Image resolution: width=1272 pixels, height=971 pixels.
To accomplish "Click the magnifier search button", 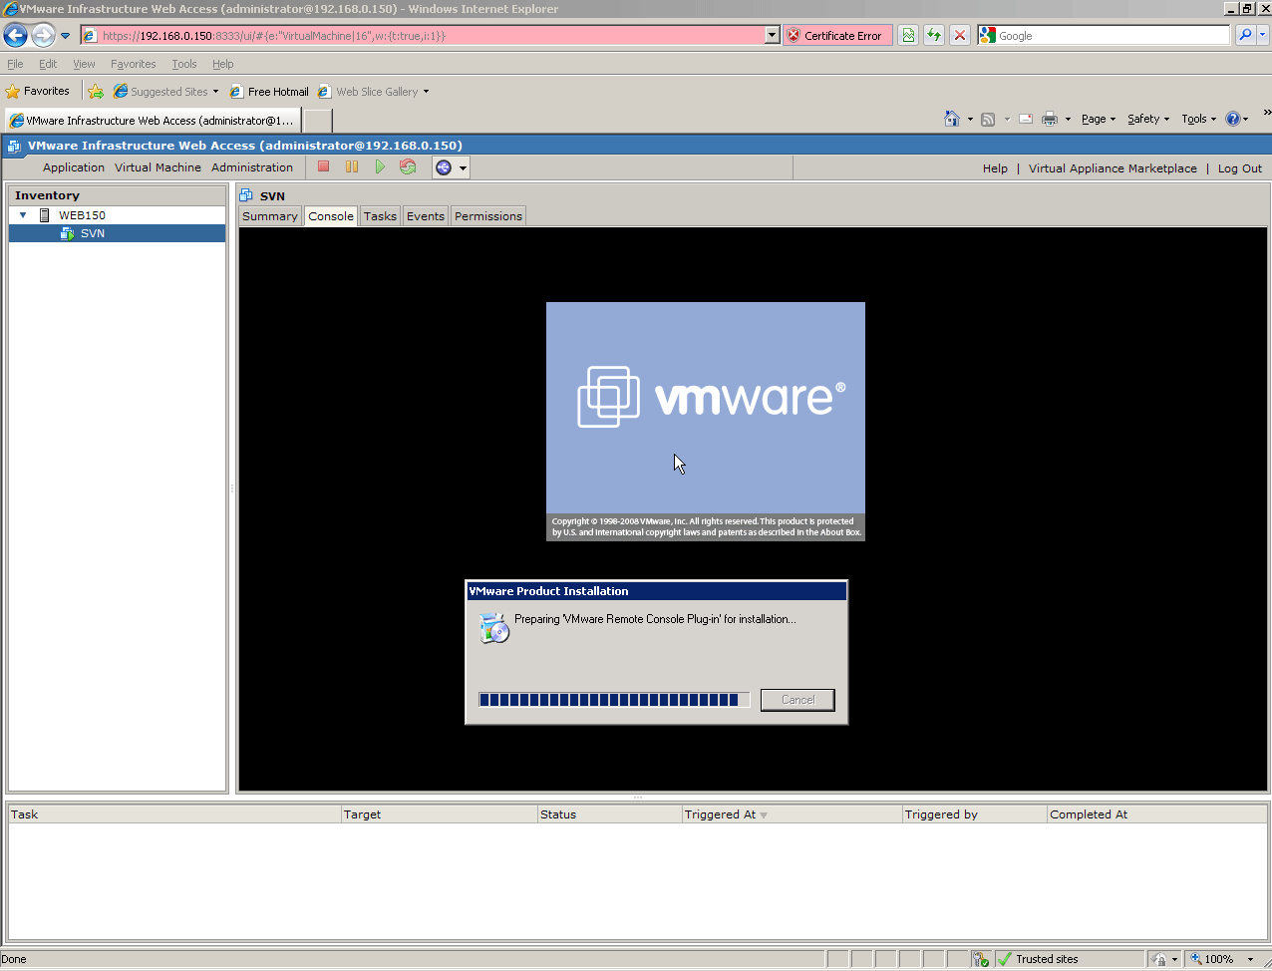I will 1245,35.
